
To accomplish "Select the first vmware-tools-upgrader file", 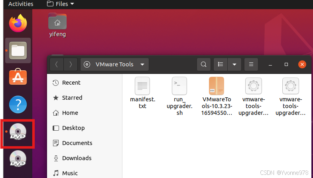I will point(254,96).
